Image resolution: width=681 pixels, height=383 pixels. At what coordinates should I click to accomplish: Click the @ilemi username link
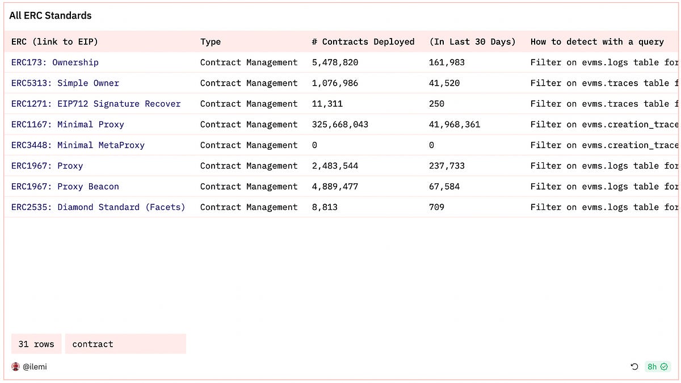(34, 367)
